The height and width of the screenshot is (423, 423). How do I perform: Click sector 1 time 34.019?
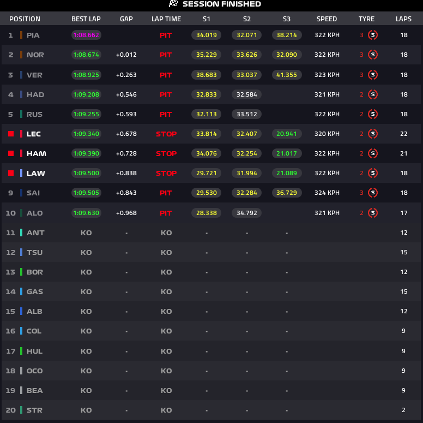pyautogui.click(x=206, y=35)
